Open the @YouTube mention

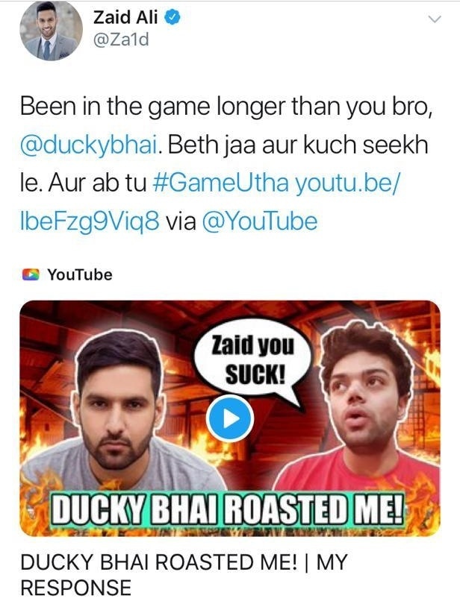[260, 221]
